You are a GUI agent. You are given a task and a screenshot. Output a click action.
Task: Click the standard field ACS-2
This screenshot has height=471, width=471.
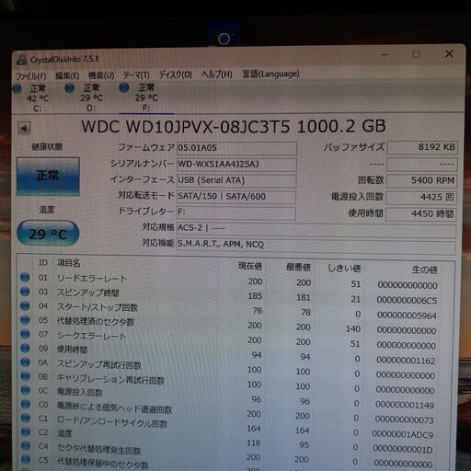(x=316, y=229)
